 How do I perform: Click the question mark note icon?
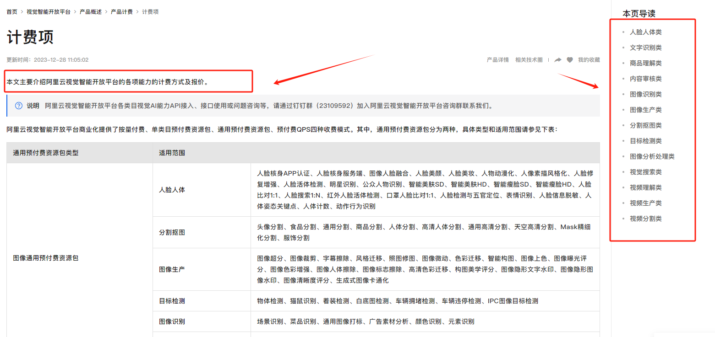click(x=19, y=106)
